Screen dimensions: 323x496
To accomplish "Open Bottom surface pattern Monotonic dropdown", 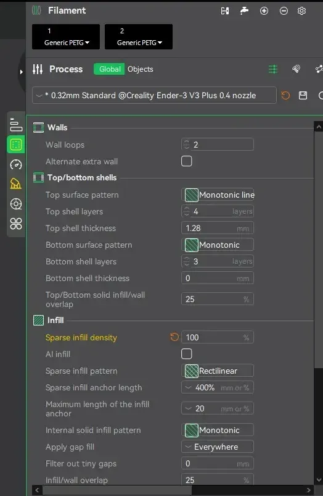I will coord(218,245).
